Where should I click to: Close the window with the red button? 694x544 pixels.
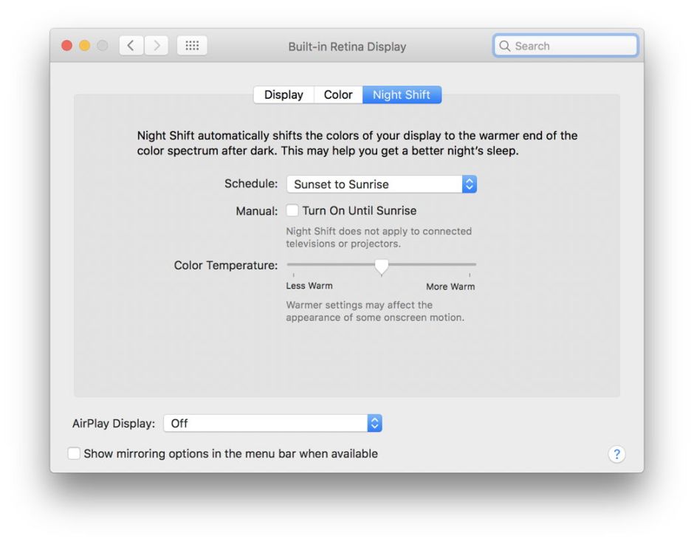click(x=67, y=46)
